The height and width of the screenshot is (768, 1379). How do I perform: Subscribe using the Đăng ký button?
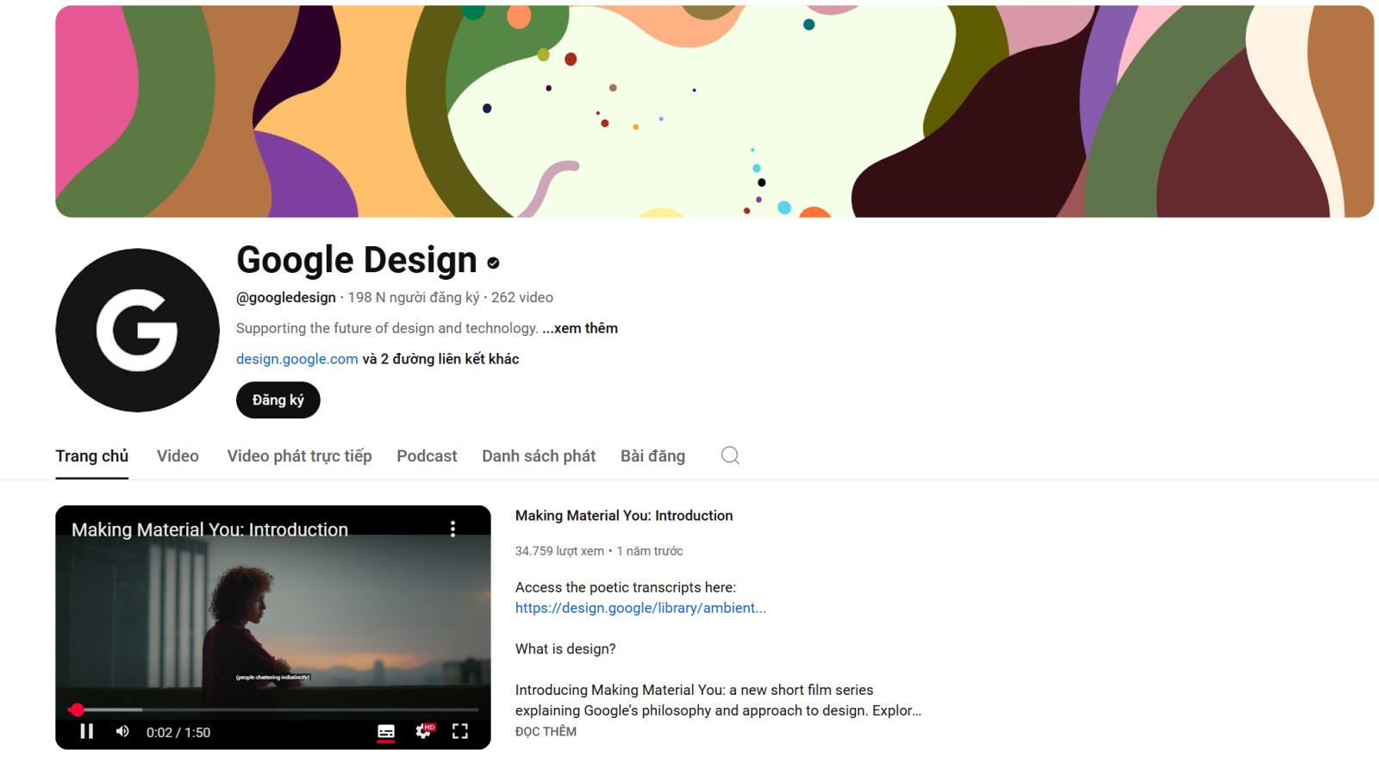tap(278, 400)
